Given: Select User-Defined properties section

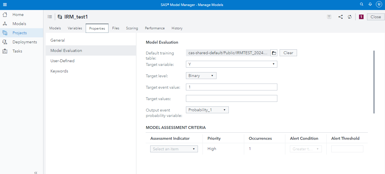Looking at the screenshot, I should [62, 61].
